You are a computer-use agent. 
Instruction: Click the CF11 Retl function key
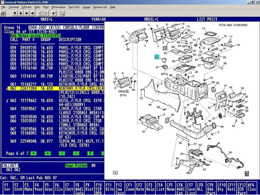point(232,188)
